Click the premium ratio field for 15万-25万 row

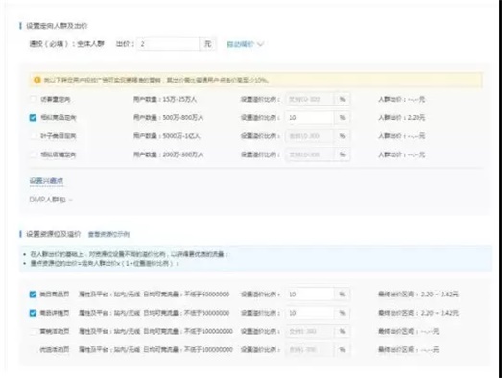[x=310, y=99]
